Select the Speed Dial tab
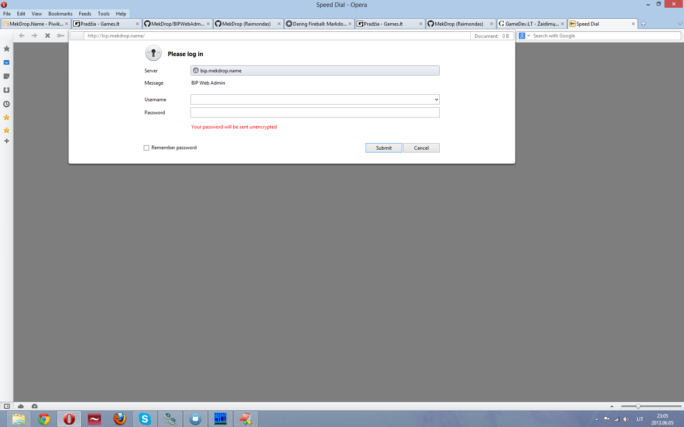 pos(603,24)
